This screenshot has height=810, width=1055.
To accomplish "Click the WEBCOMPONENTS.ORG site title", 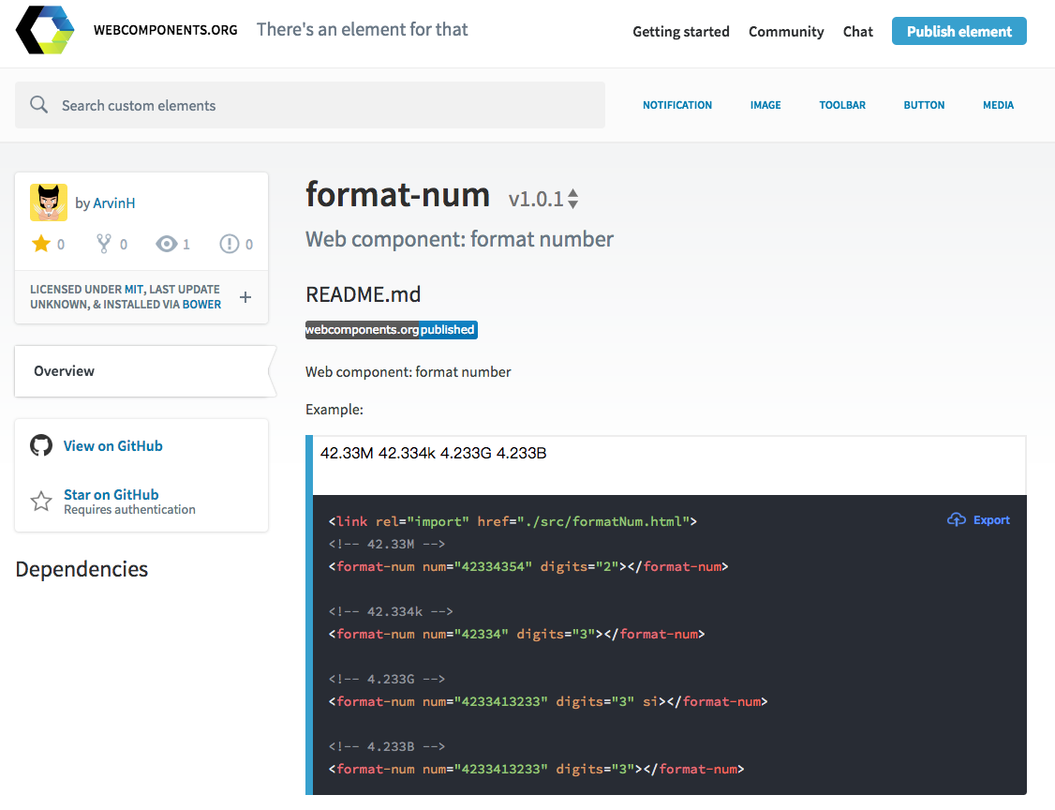I will [166, 30].
